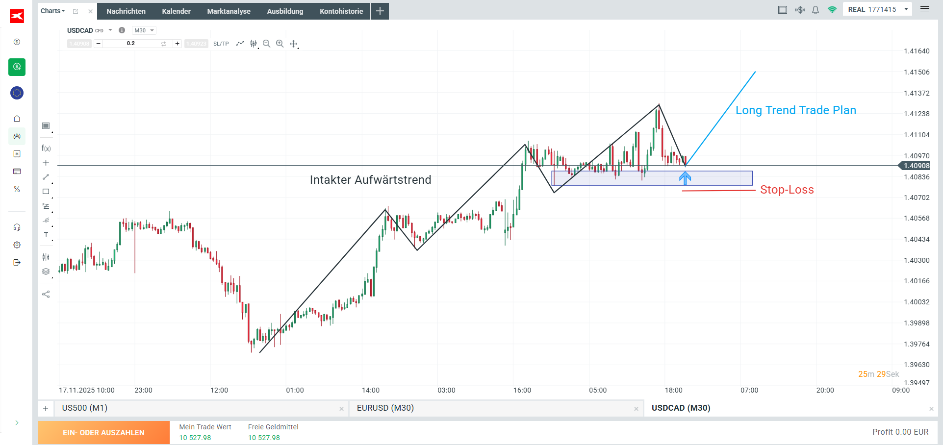Viewport: 943px width, 445px height.
Task: Open the f(x) indicators tool
Action: (46, 148)
